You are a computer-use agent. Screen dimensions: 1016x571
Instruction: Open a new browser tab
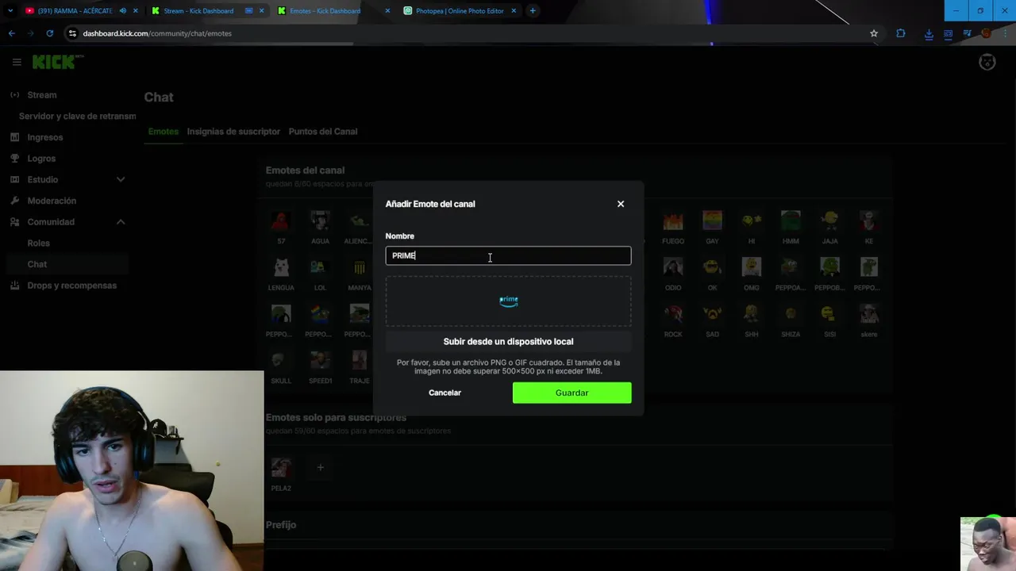tap(533, 11)
